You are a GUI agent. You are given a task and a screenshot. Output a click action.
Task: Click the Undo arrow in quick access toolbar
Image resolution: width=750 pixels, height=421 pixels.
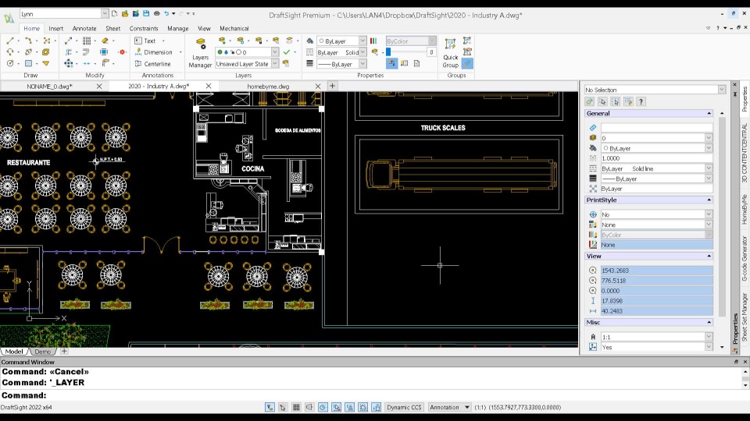point(166,13)
